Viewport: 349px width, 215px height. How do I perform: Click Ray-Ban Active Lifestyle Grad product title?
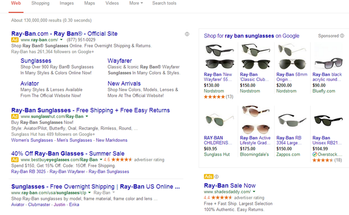[x=255, y=140]
